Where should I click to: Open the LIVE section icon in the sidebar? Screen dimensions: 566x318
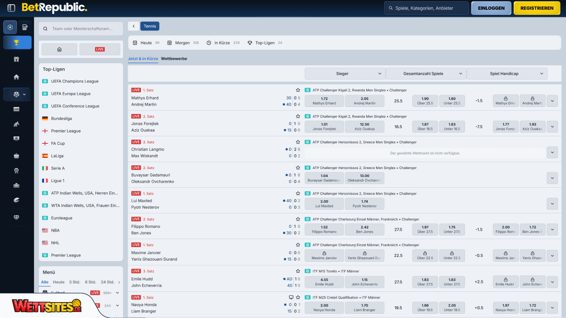coord(17,109)
